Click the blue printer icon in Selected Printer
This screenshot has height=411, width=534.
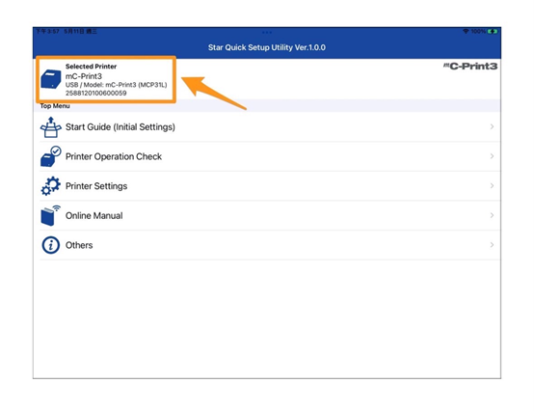(51, 79)
